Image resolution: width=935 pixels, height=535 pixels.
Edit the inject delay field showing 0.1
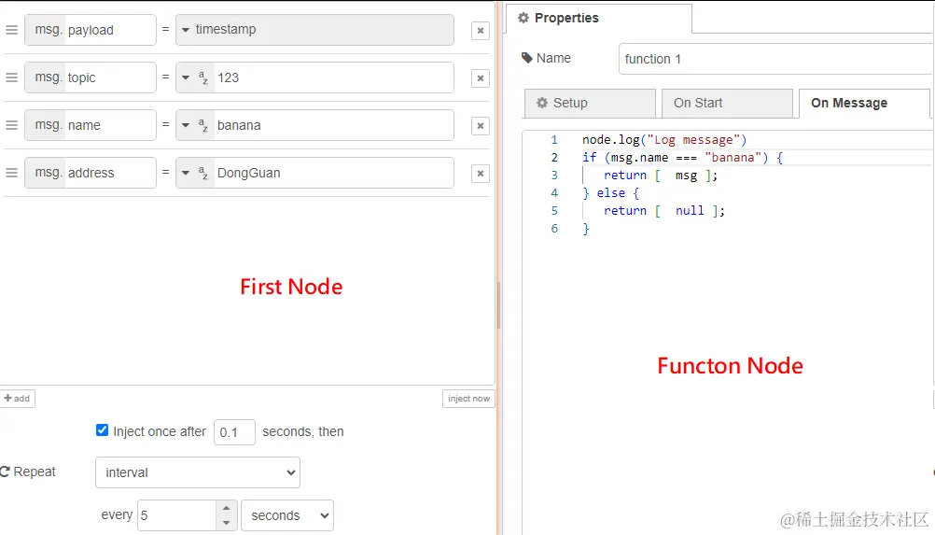(x=234, y=431)
